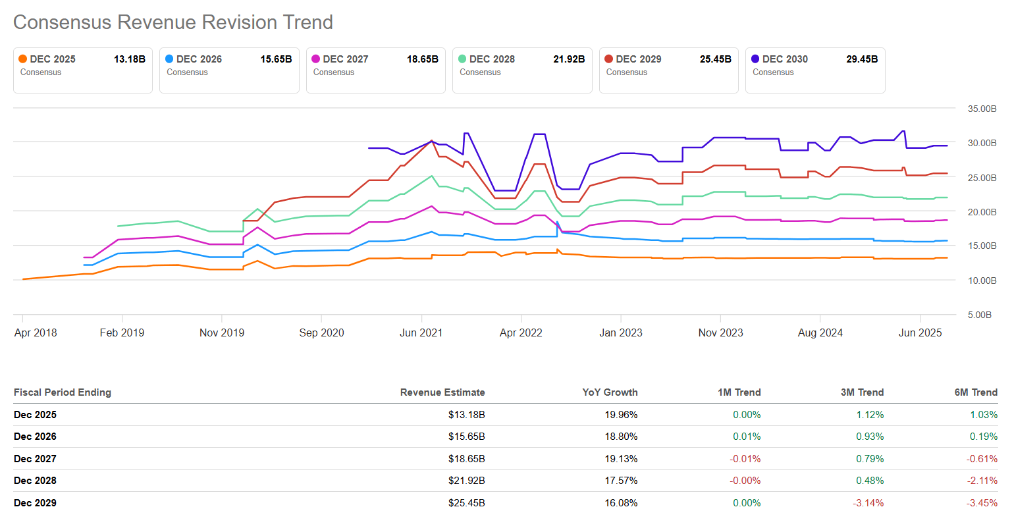Viewport: 1012px width, 507px height.
Task: Select the DEC 2027 legend card
Action: (375, 70)
